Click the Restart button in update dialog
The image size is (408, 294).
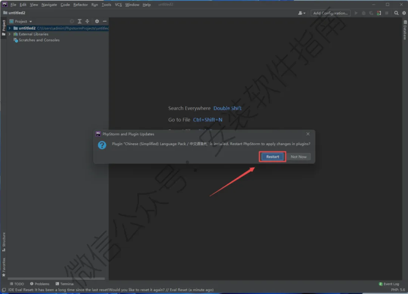coord(272,157)
